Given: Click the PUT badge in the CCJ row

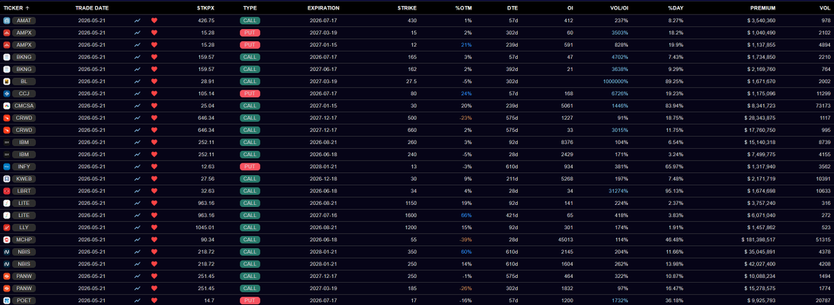Looking at the screenshot, I should (x=250, y=94).
